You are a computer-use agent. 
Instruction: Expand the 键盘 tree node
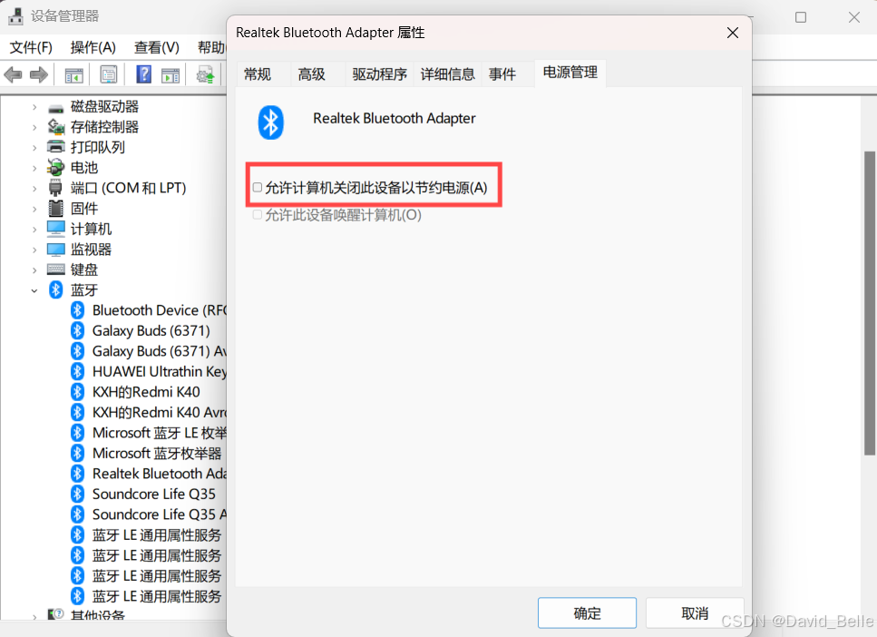tap(34, 270)
